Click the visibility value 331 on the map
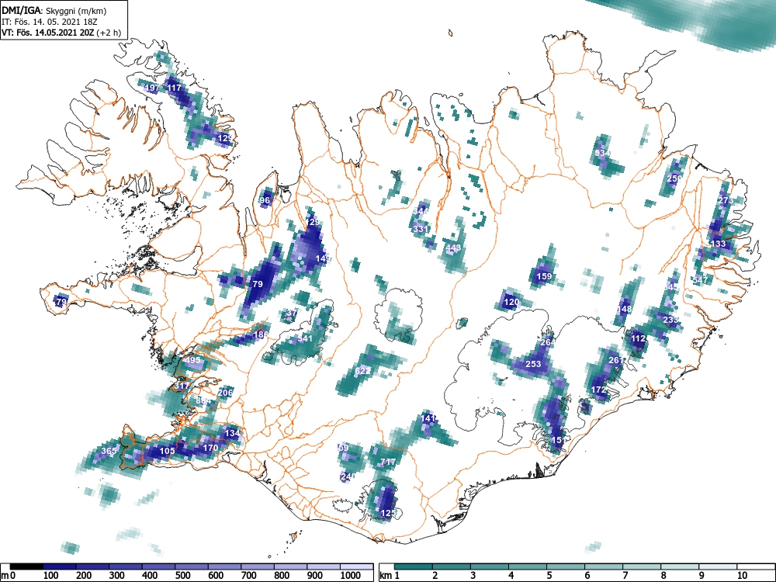The height and width of the screenshot is (582, 776). [x=420, y=229]
